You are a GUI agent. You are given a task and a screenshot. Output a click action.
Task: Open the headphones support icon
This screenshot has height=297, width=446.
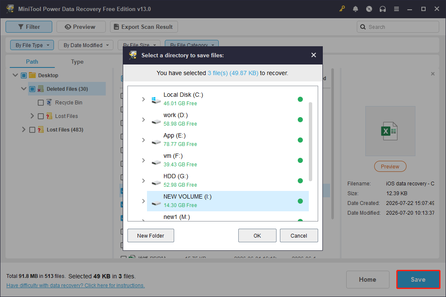pos(383,9)
